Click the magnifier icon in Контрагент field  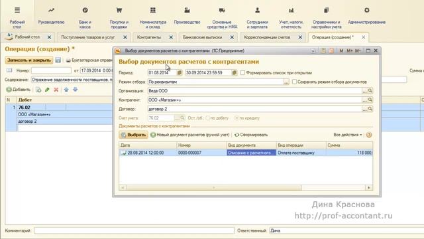pos(370,100)
